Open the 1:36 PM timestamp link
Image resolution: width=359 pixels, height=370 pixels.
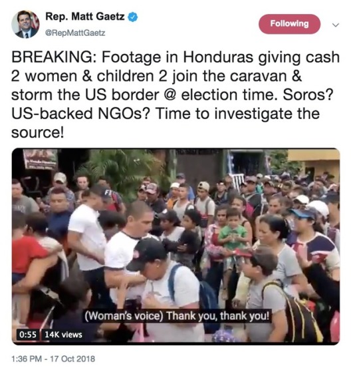pos(27,359)
